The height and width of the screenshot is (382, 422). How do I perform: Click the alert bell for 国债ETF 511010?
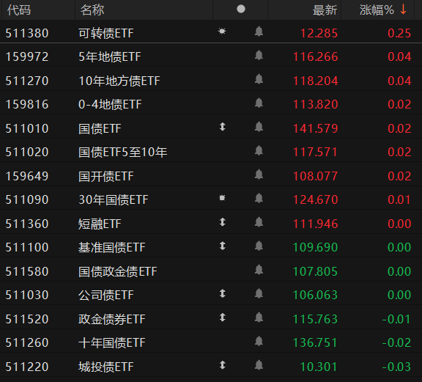(259, 127)
